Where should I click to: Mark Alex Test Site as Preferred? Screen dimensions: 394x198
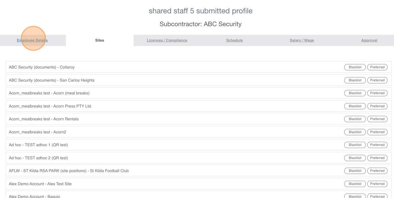coord(377,184)
